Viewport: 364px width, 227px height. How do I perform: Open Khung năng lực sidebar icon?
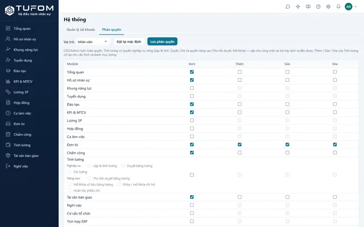click(x=8, y=49)
